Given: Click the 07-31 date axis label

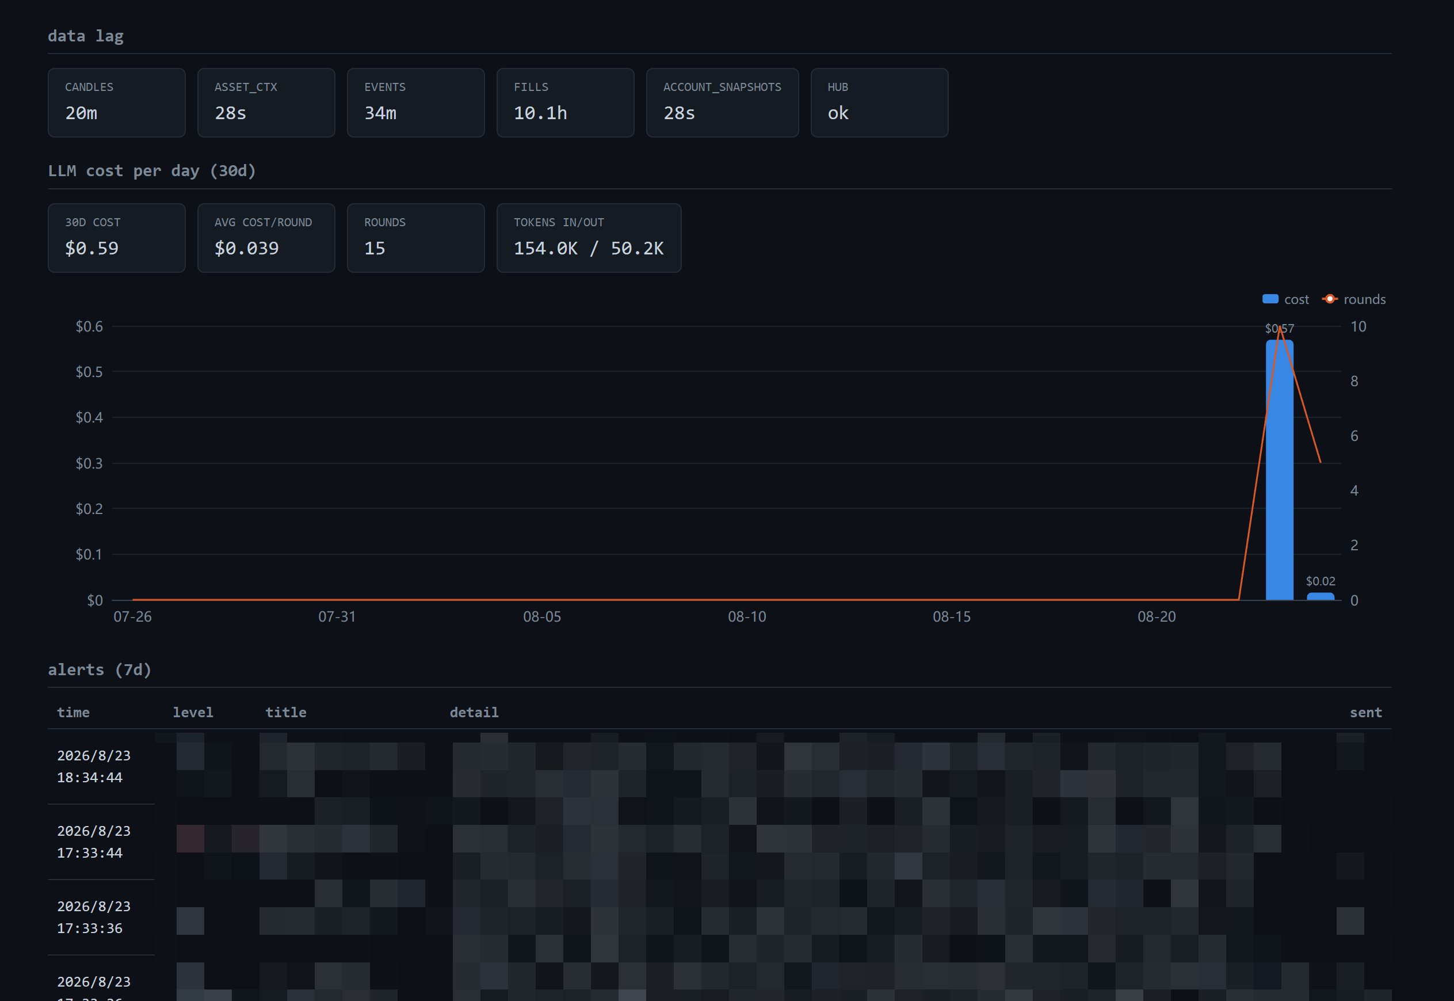Looking at the screenshot, I should pyautogui.click(x=337, y=616).
